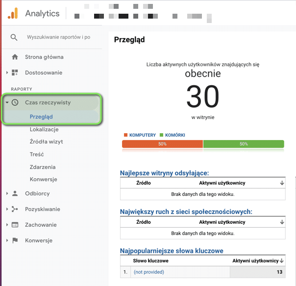Click the orange 50% computers bar
Viewport: 296px width, 286px height.
162,144
